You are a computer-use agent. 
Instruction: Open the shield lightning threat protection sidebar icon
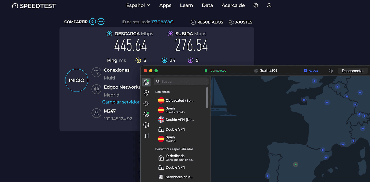[x=146, y=93]
